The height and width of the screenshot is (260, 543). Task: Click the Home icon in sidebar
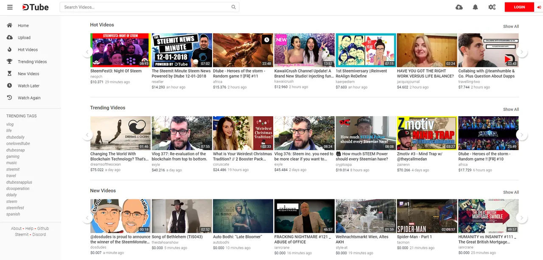(10, 25)
